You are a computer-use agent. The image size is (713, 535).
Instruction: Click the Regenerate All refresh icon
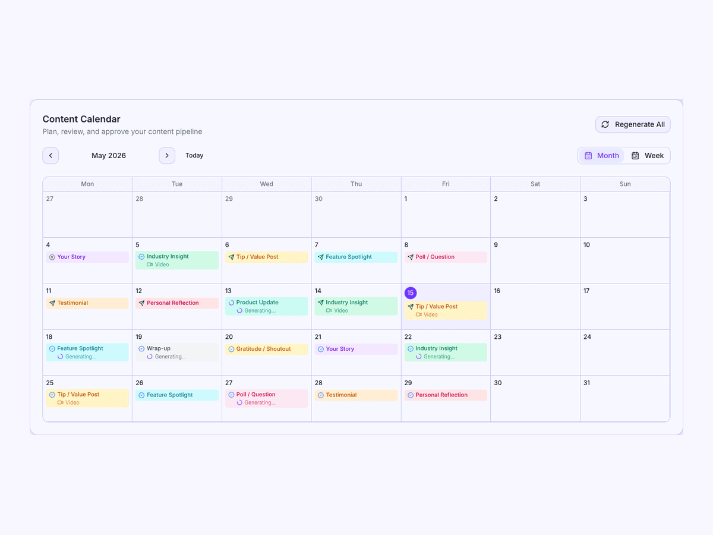(605, 124)
